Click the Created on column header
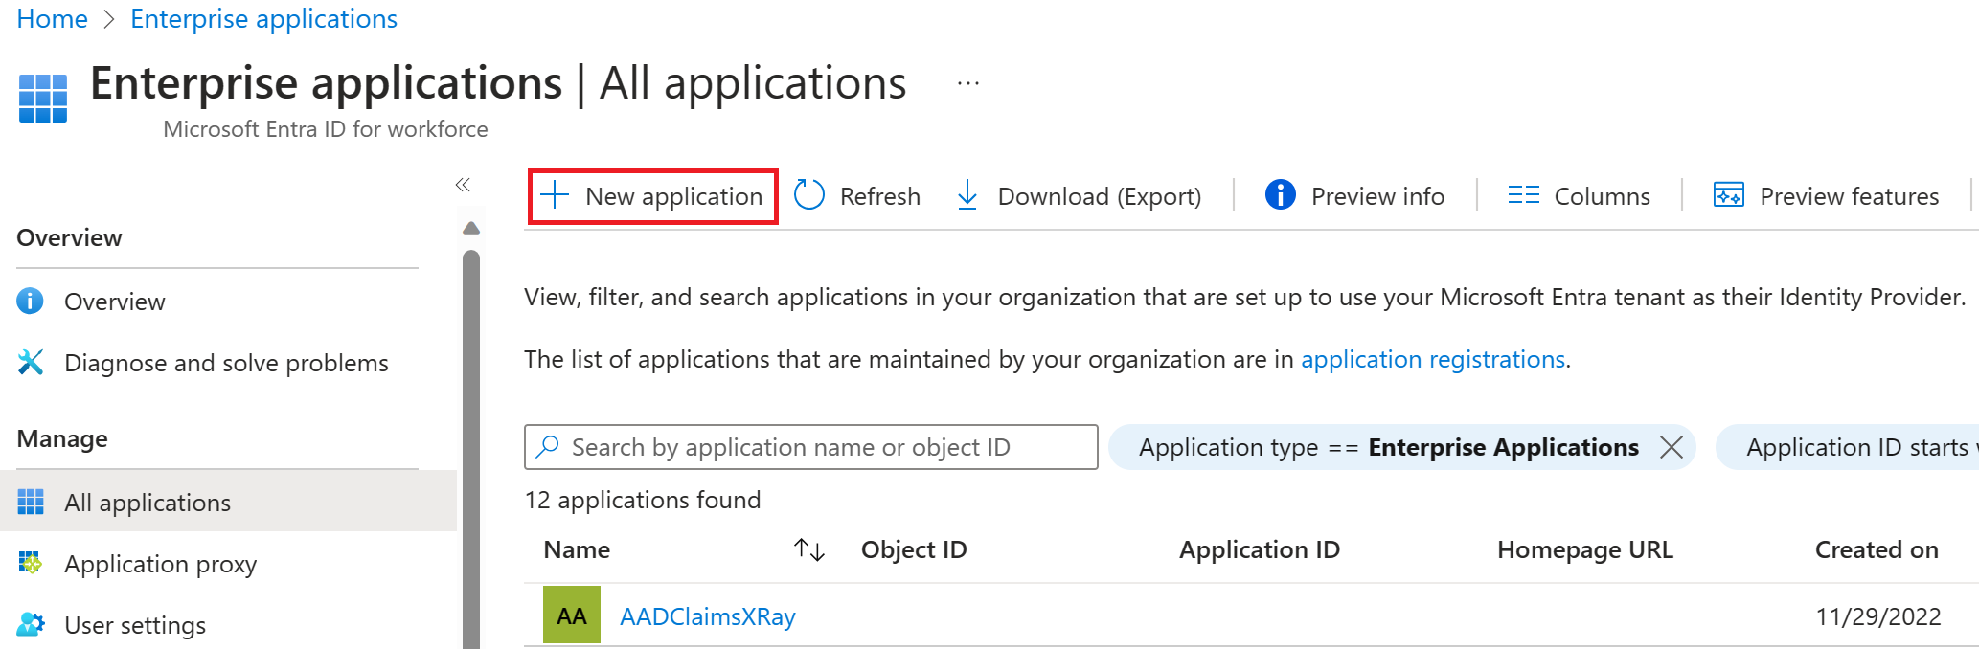This screenshot has height=649, width=1979. tap(1877, 549)
